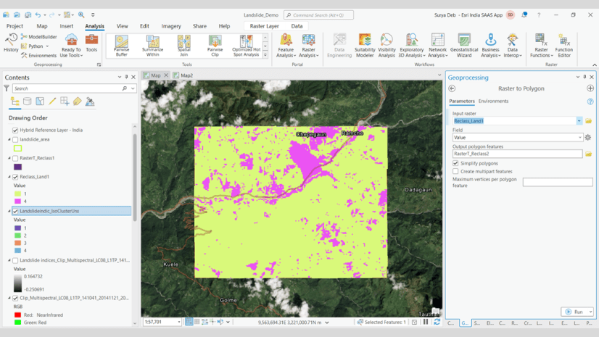Viewport: 599px width, 337px height.
Task: Click the Reclass_Land1 value 4 magenta swatch
Action: [x=17, y=201]
